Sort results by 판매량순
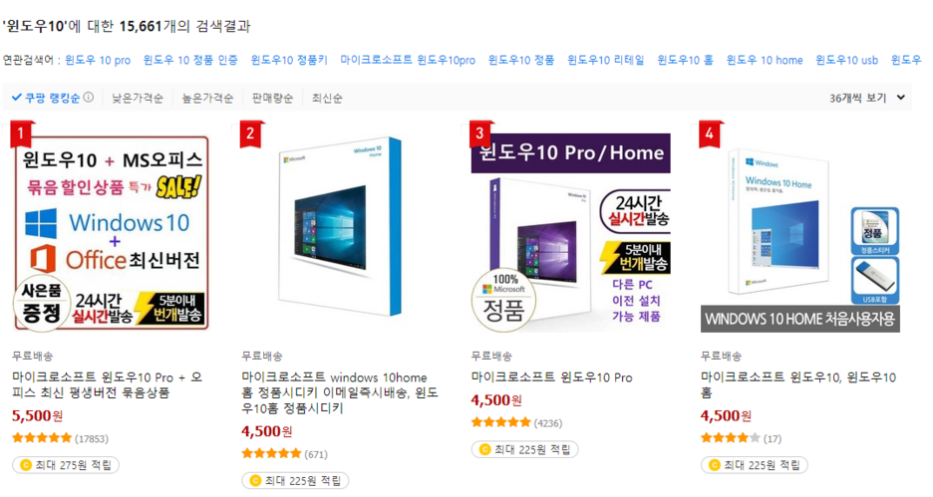Image resolution: width=933 pixels, height=497 pixels. point(272,98)
